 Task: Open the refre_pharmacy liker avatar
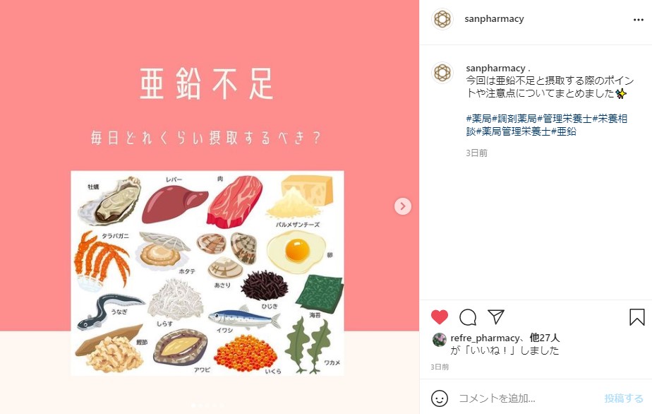click(x=439, y=340)
